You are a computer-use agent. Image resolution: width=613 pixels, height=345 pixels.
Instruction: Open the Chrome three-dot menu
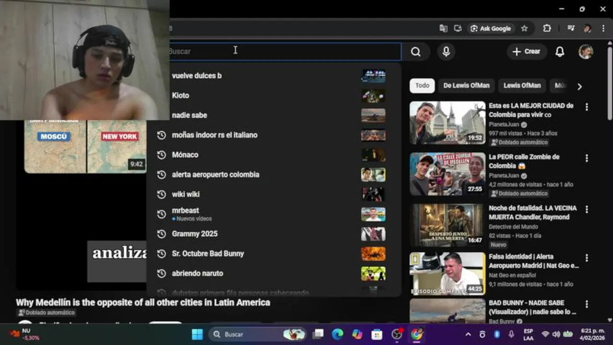pos(603,28)
